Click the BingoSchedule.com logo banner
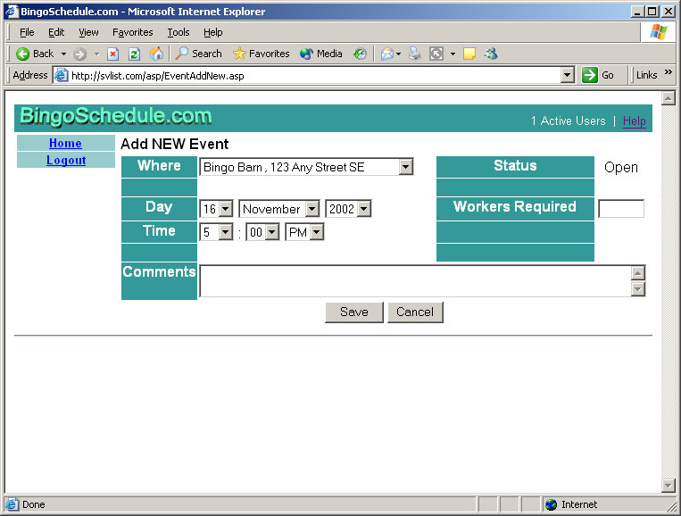Viewport: 681px width, 516px height. click(115, 116)
